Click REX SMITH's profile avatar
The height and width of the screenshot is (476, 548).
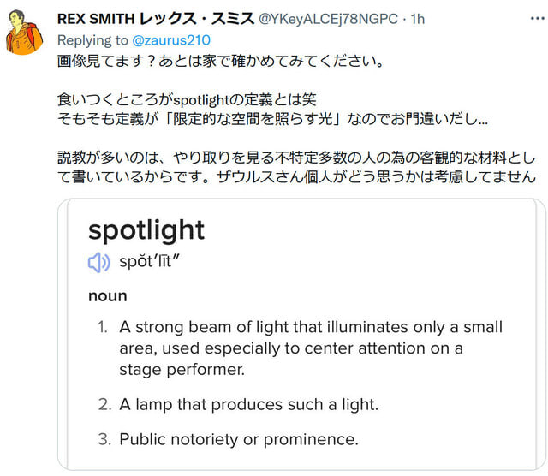click(24, 33)
